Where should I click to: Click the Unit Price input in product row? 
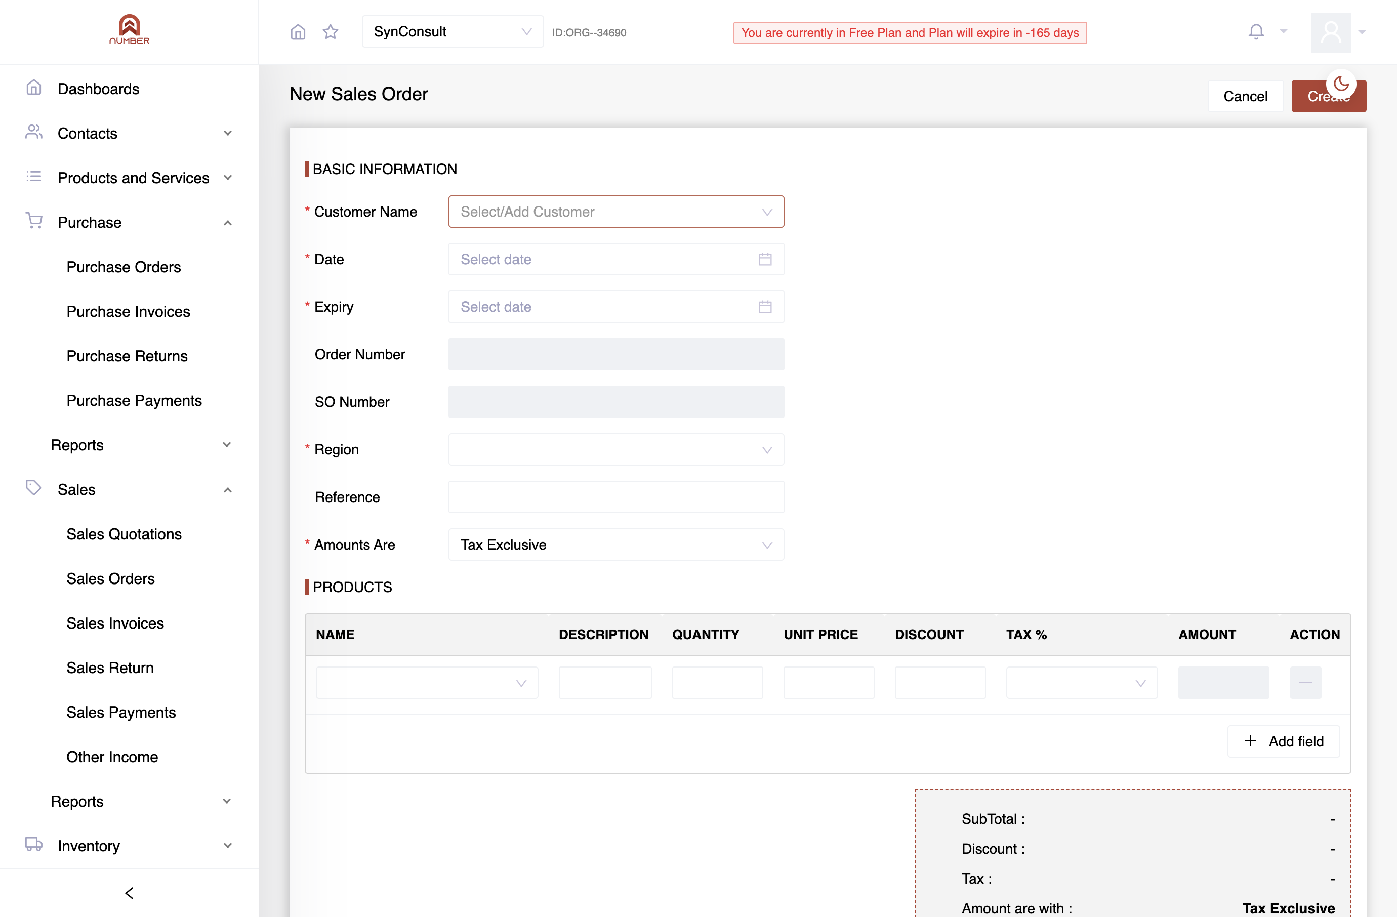829,682
